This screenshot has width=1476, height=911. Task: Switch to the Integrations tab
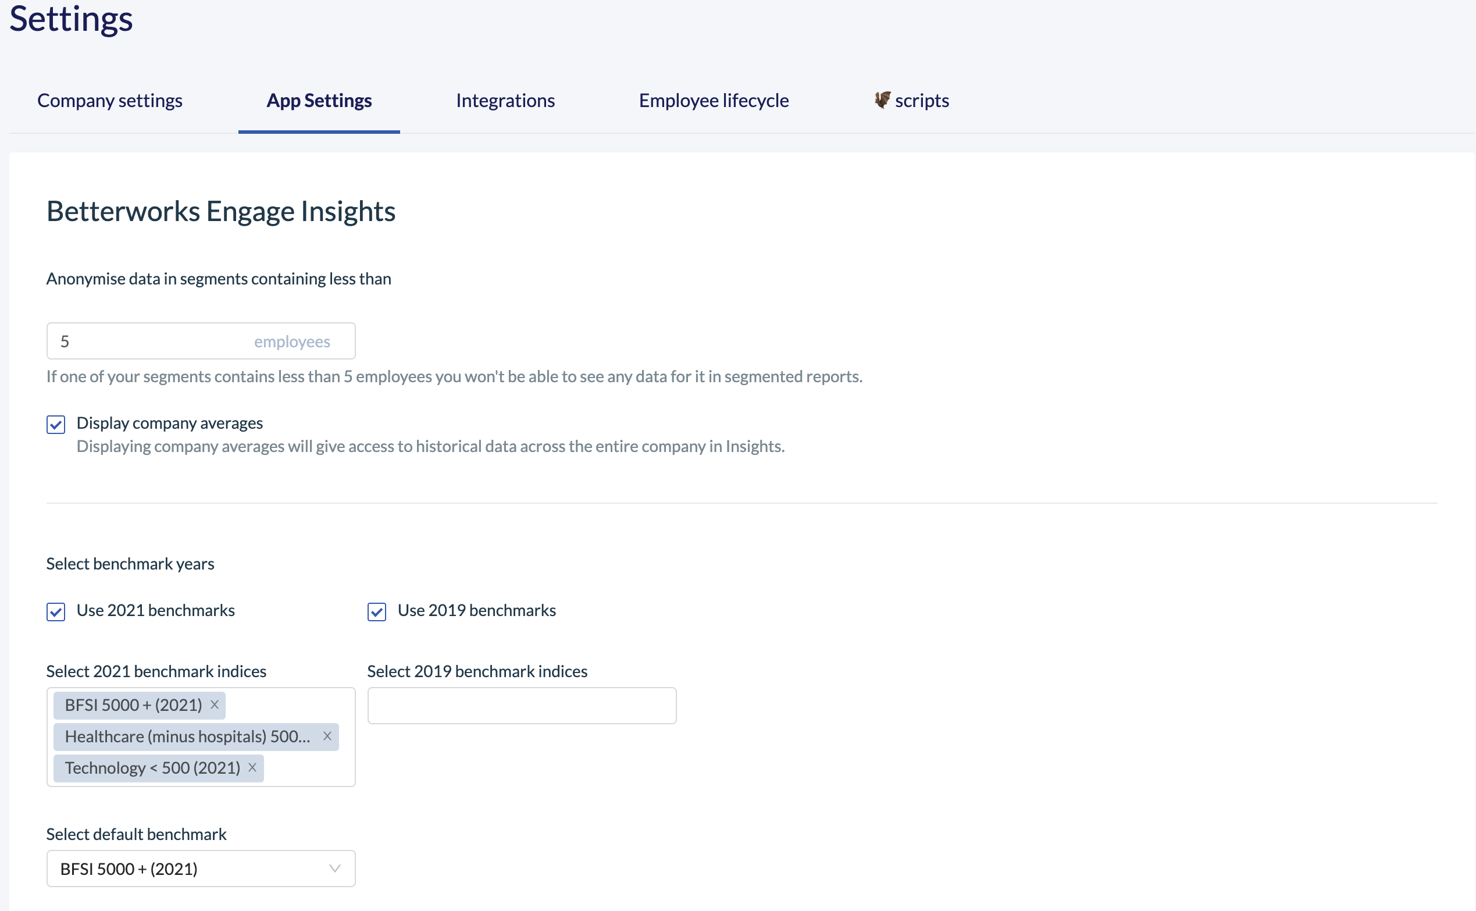click(505, 100)
